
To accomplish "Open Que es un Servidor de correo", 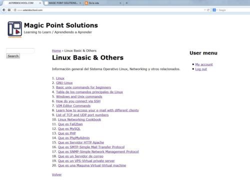I will (80, 156).
